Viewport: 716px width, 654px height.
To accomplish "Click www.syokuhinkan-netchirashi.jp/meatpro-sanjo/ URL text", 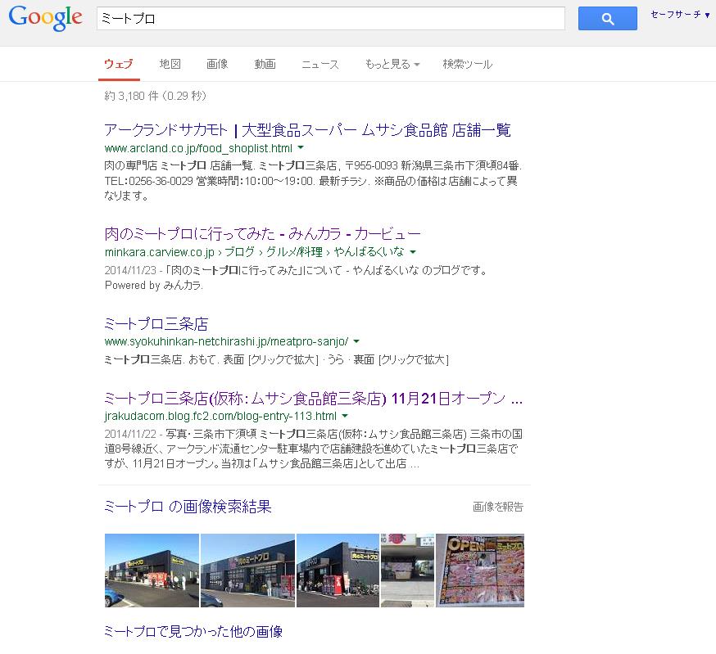I will pos(226,341).
